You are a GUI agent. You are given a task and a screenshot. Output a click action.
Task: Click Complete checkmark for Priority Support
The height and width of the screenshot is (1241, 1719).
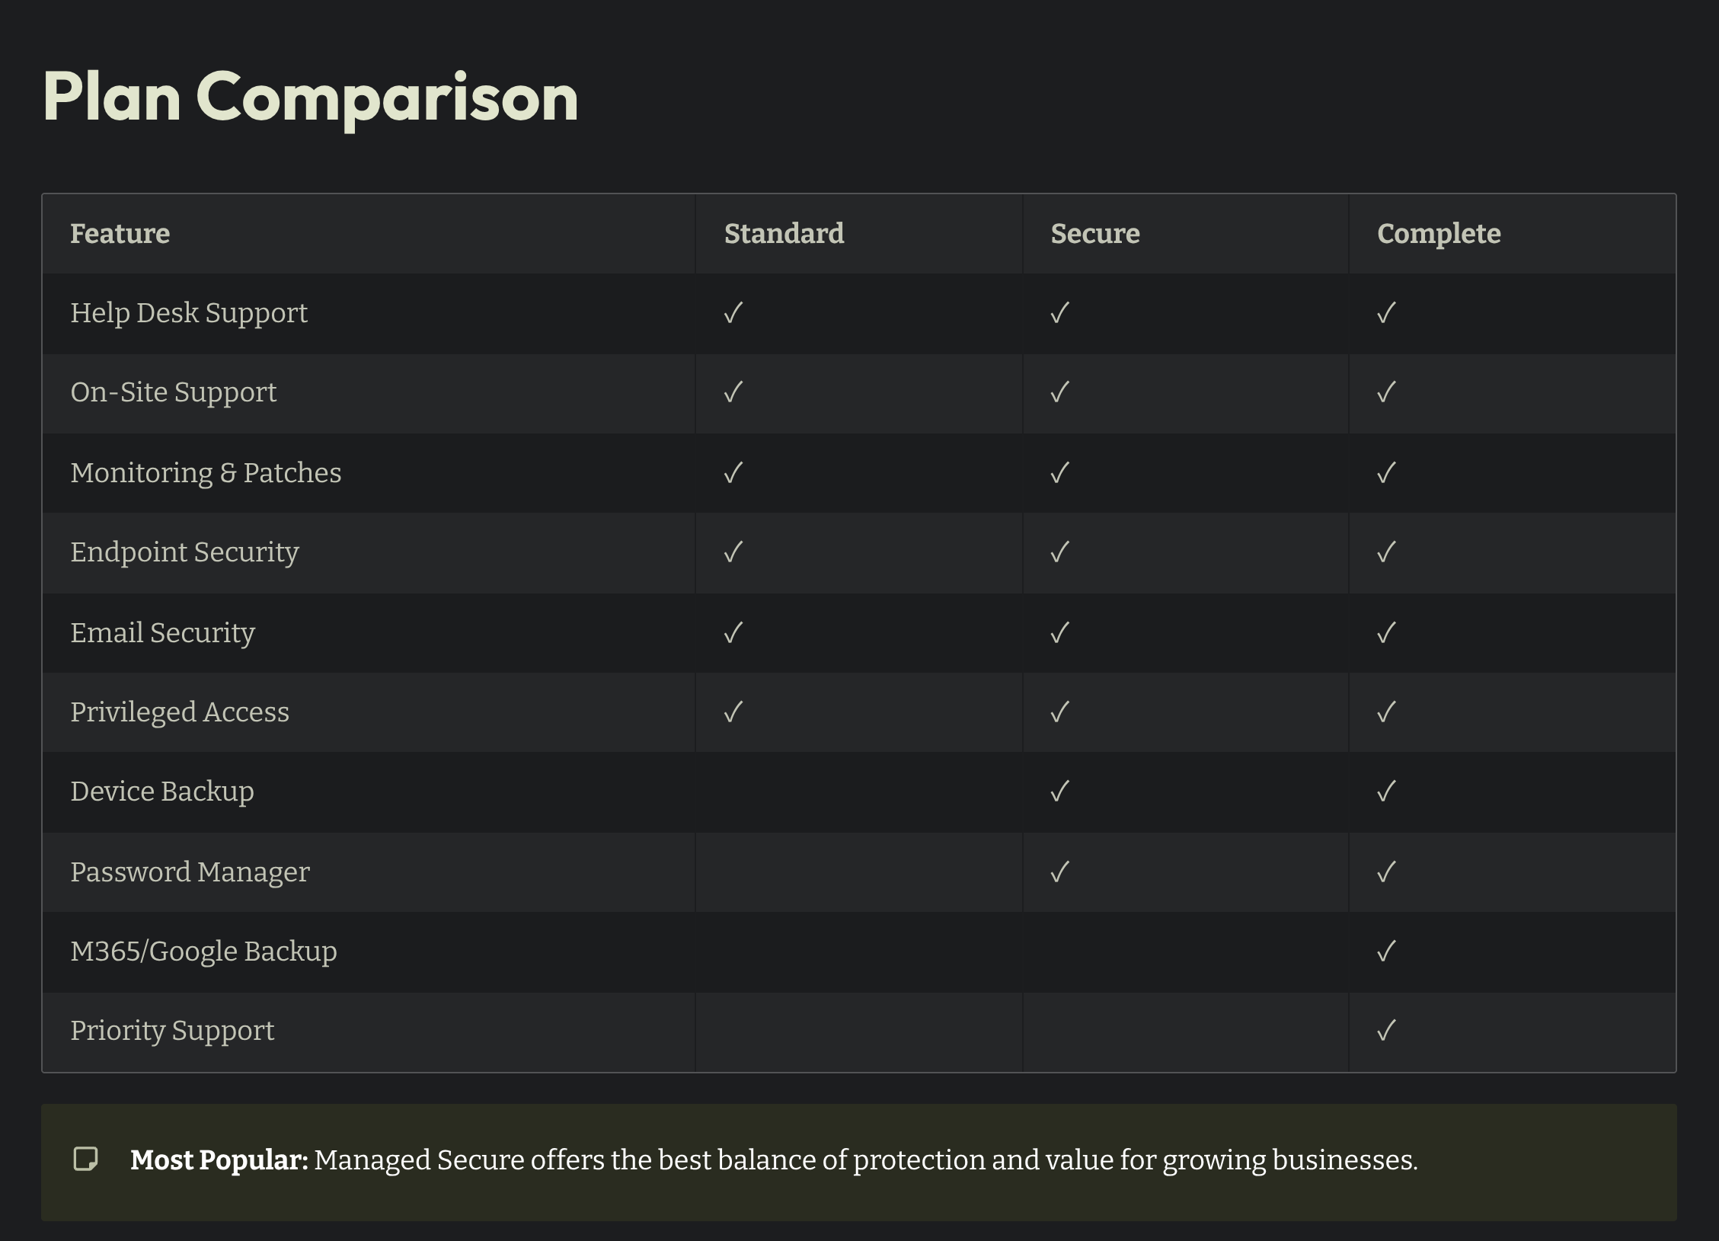click(1386, 1031)
